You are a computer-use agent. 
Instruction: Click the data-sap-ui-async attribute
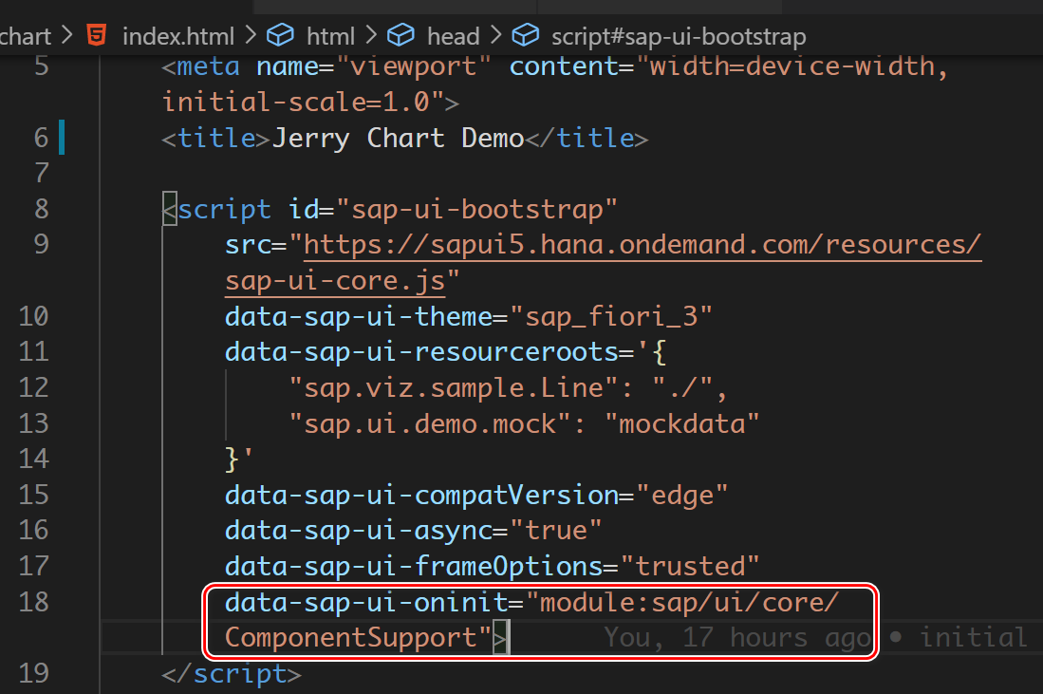click(359, 531)
